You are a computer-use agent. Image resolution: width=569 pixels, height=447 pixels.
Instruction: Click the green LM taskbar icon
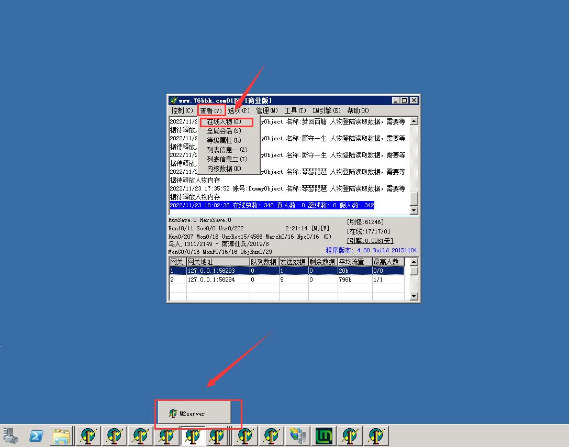323,435
